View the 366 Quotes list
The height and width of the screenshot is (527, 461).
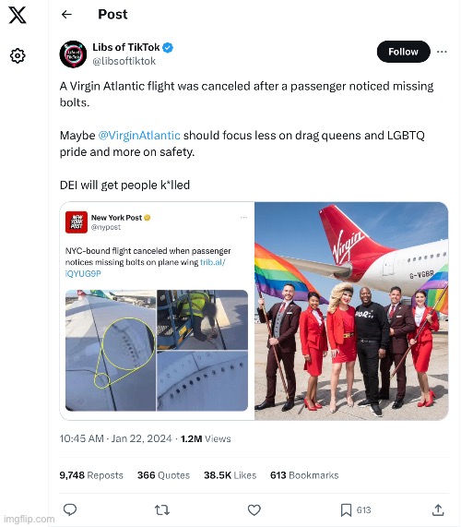(x=163, y=475)
